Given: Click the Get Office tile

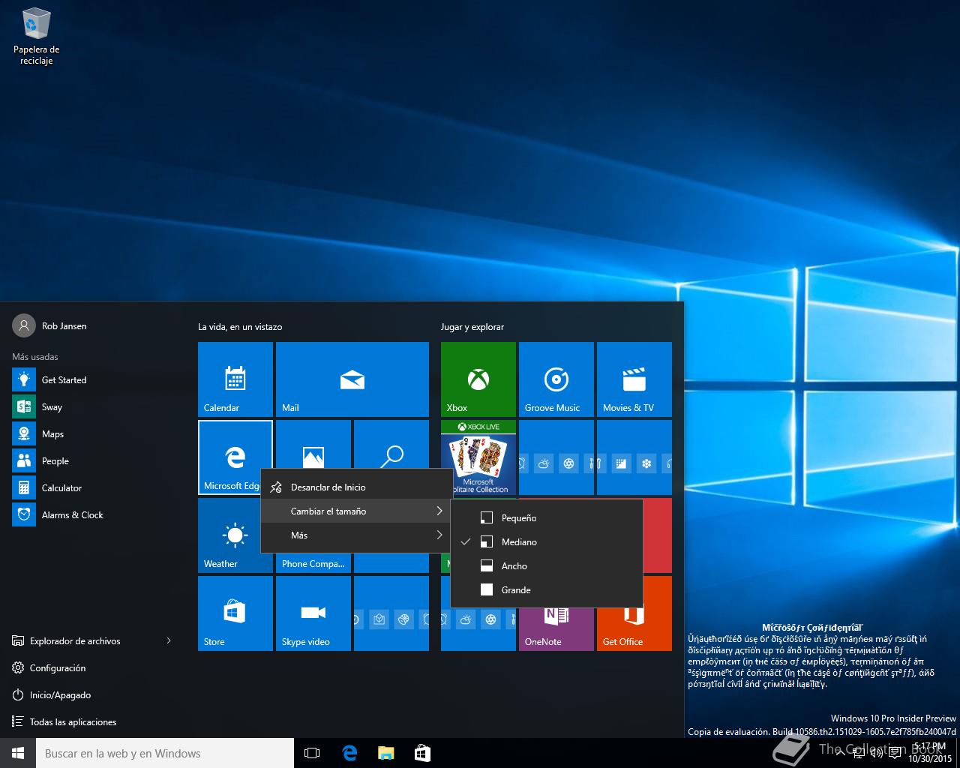Looking at the screenshot, I should point(634,628).
